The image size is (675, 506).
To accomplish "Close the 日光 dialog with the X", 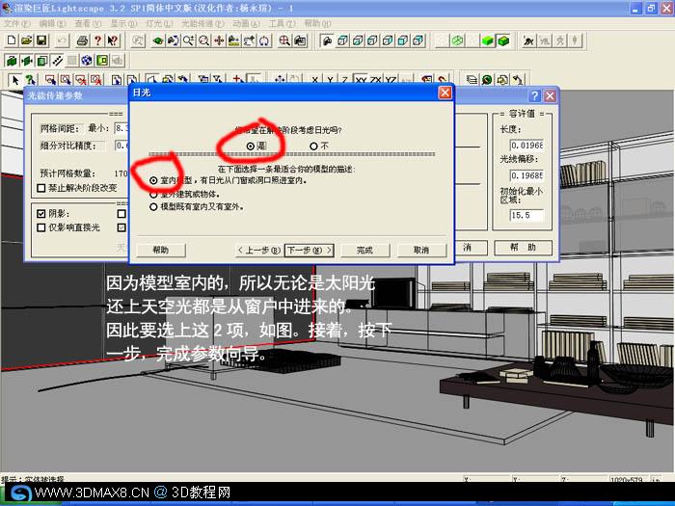I will coord(445,93).
